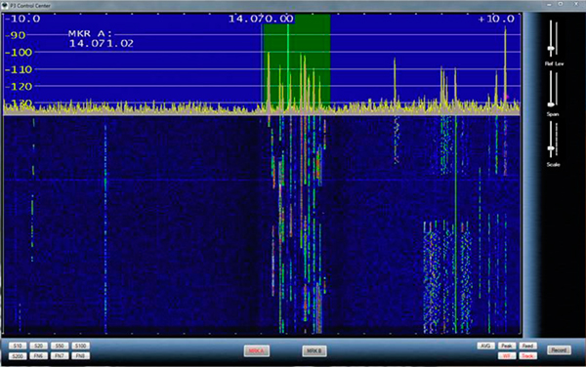Click the Ref Lev slider handle

[551, 49]
